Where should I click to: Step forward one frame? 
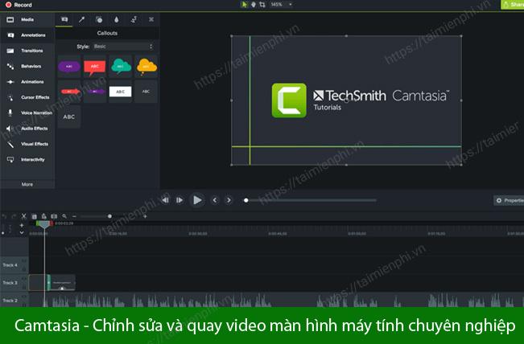coord(179,200)
